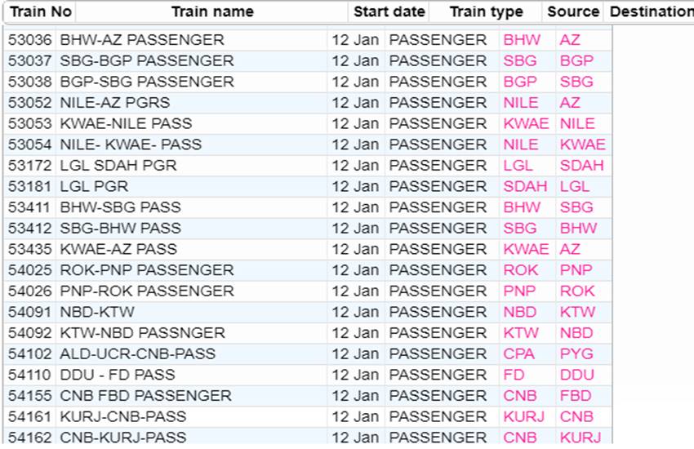The width and height of the screenshot is (694, 449).
Task: Click the "Destination" column header
Action: point(651,11)
